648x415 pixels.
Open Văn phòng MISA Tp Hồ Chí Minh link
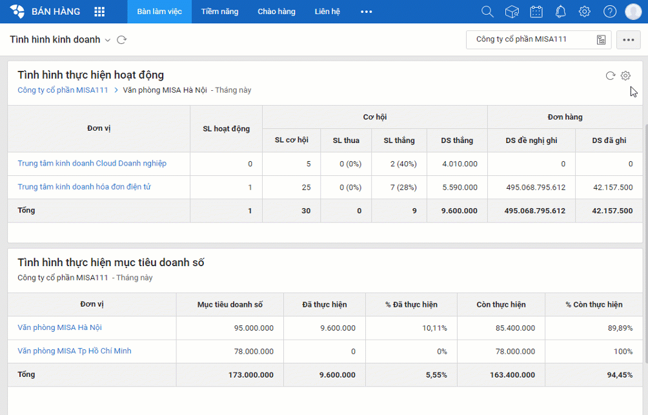[74, 351]
